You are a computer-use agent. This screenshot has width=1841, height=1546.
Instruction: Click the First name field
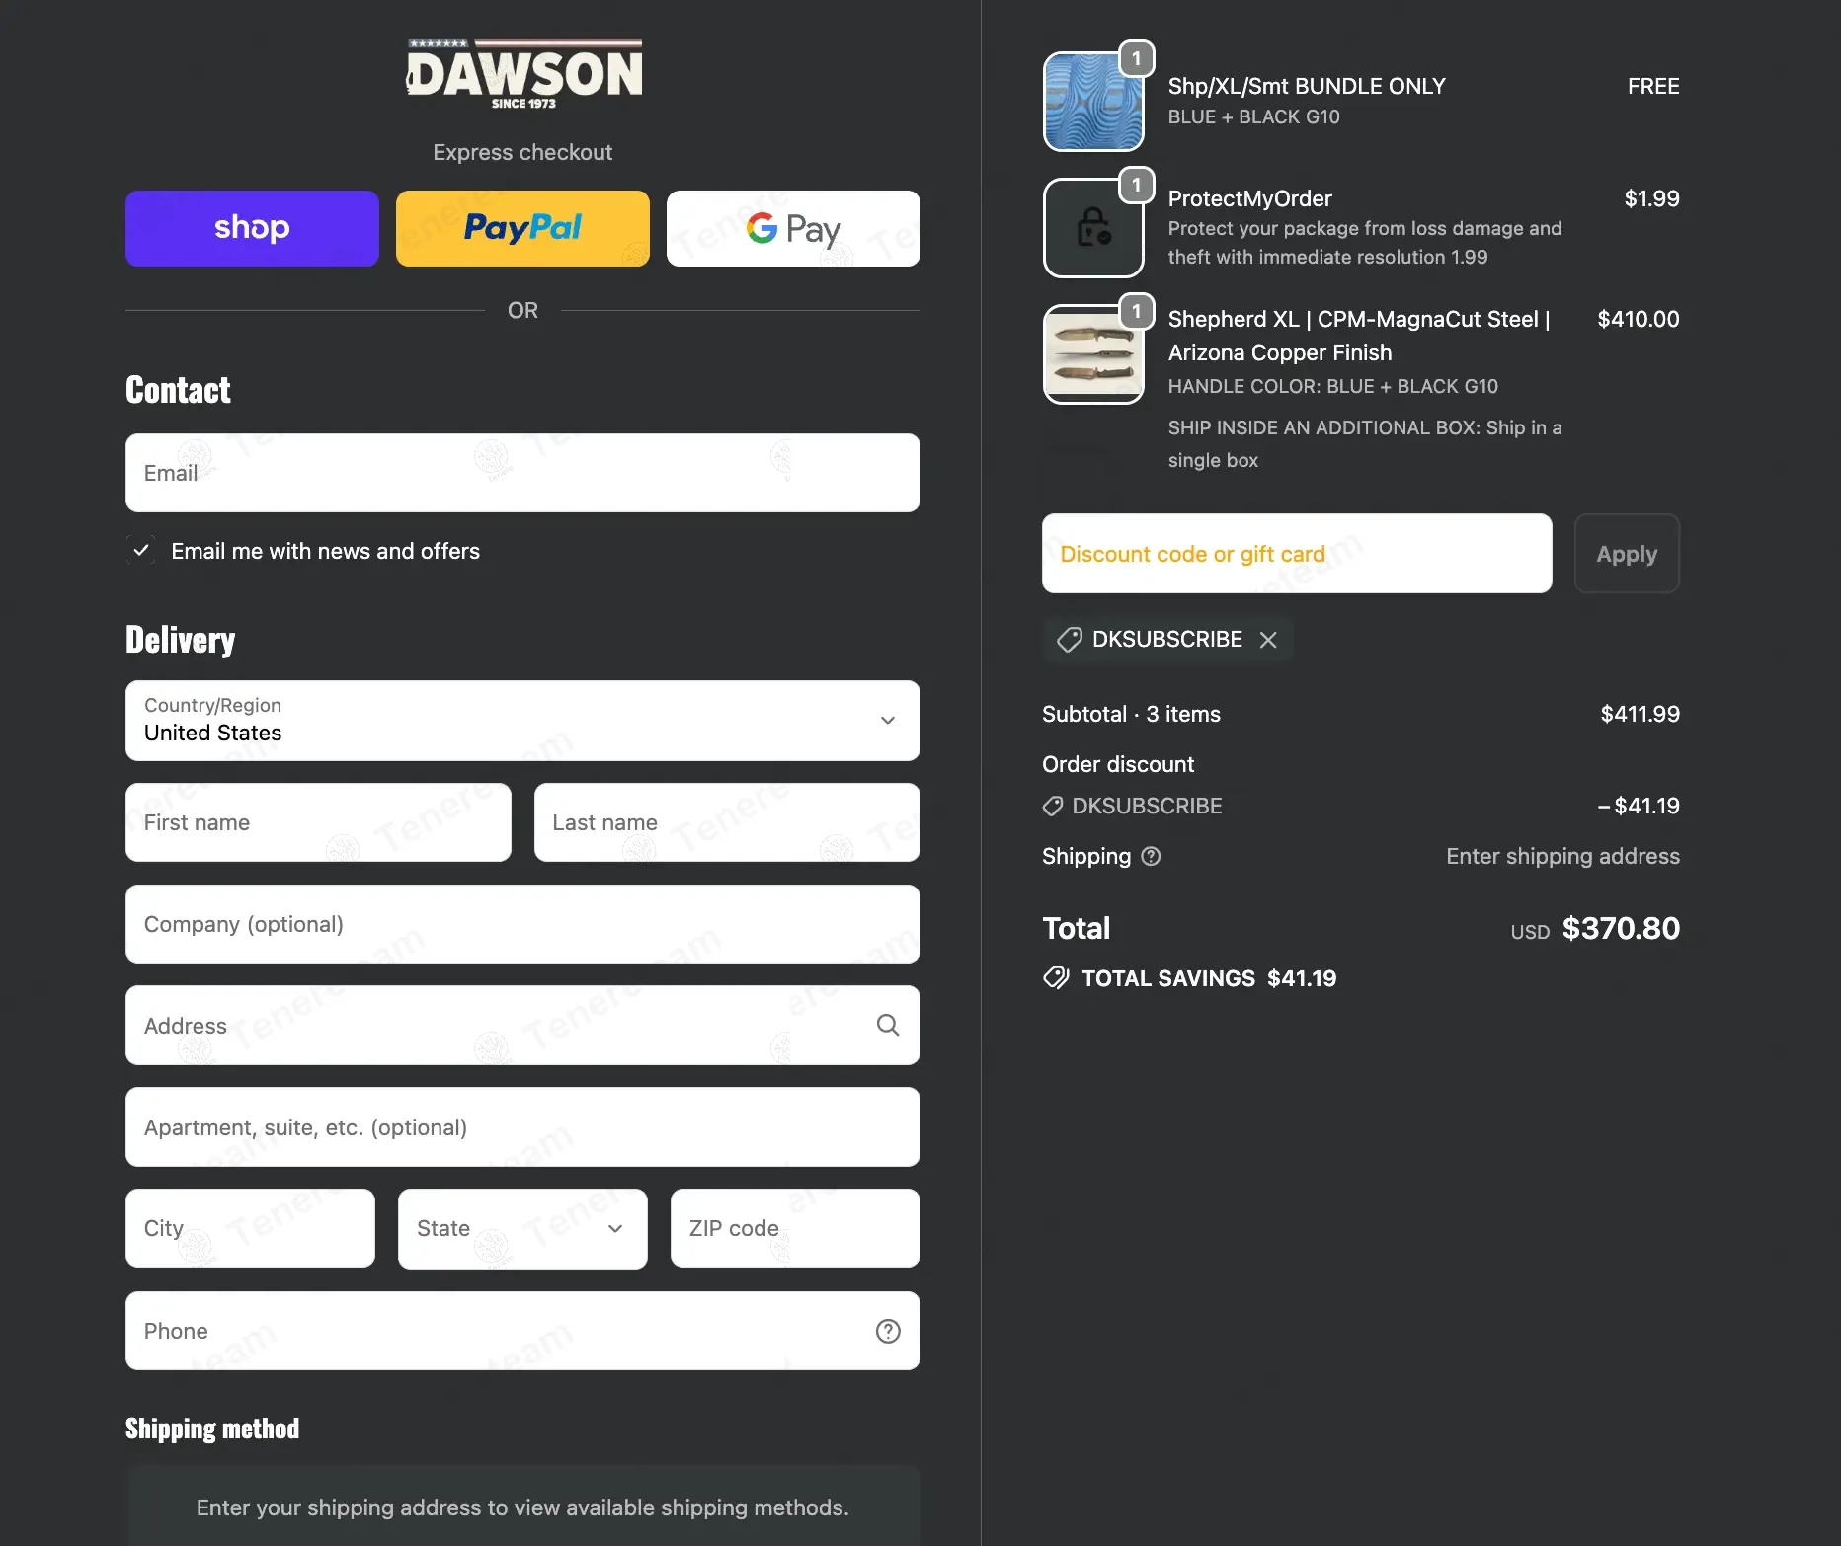pyautogui.click(x=318, y=822)
